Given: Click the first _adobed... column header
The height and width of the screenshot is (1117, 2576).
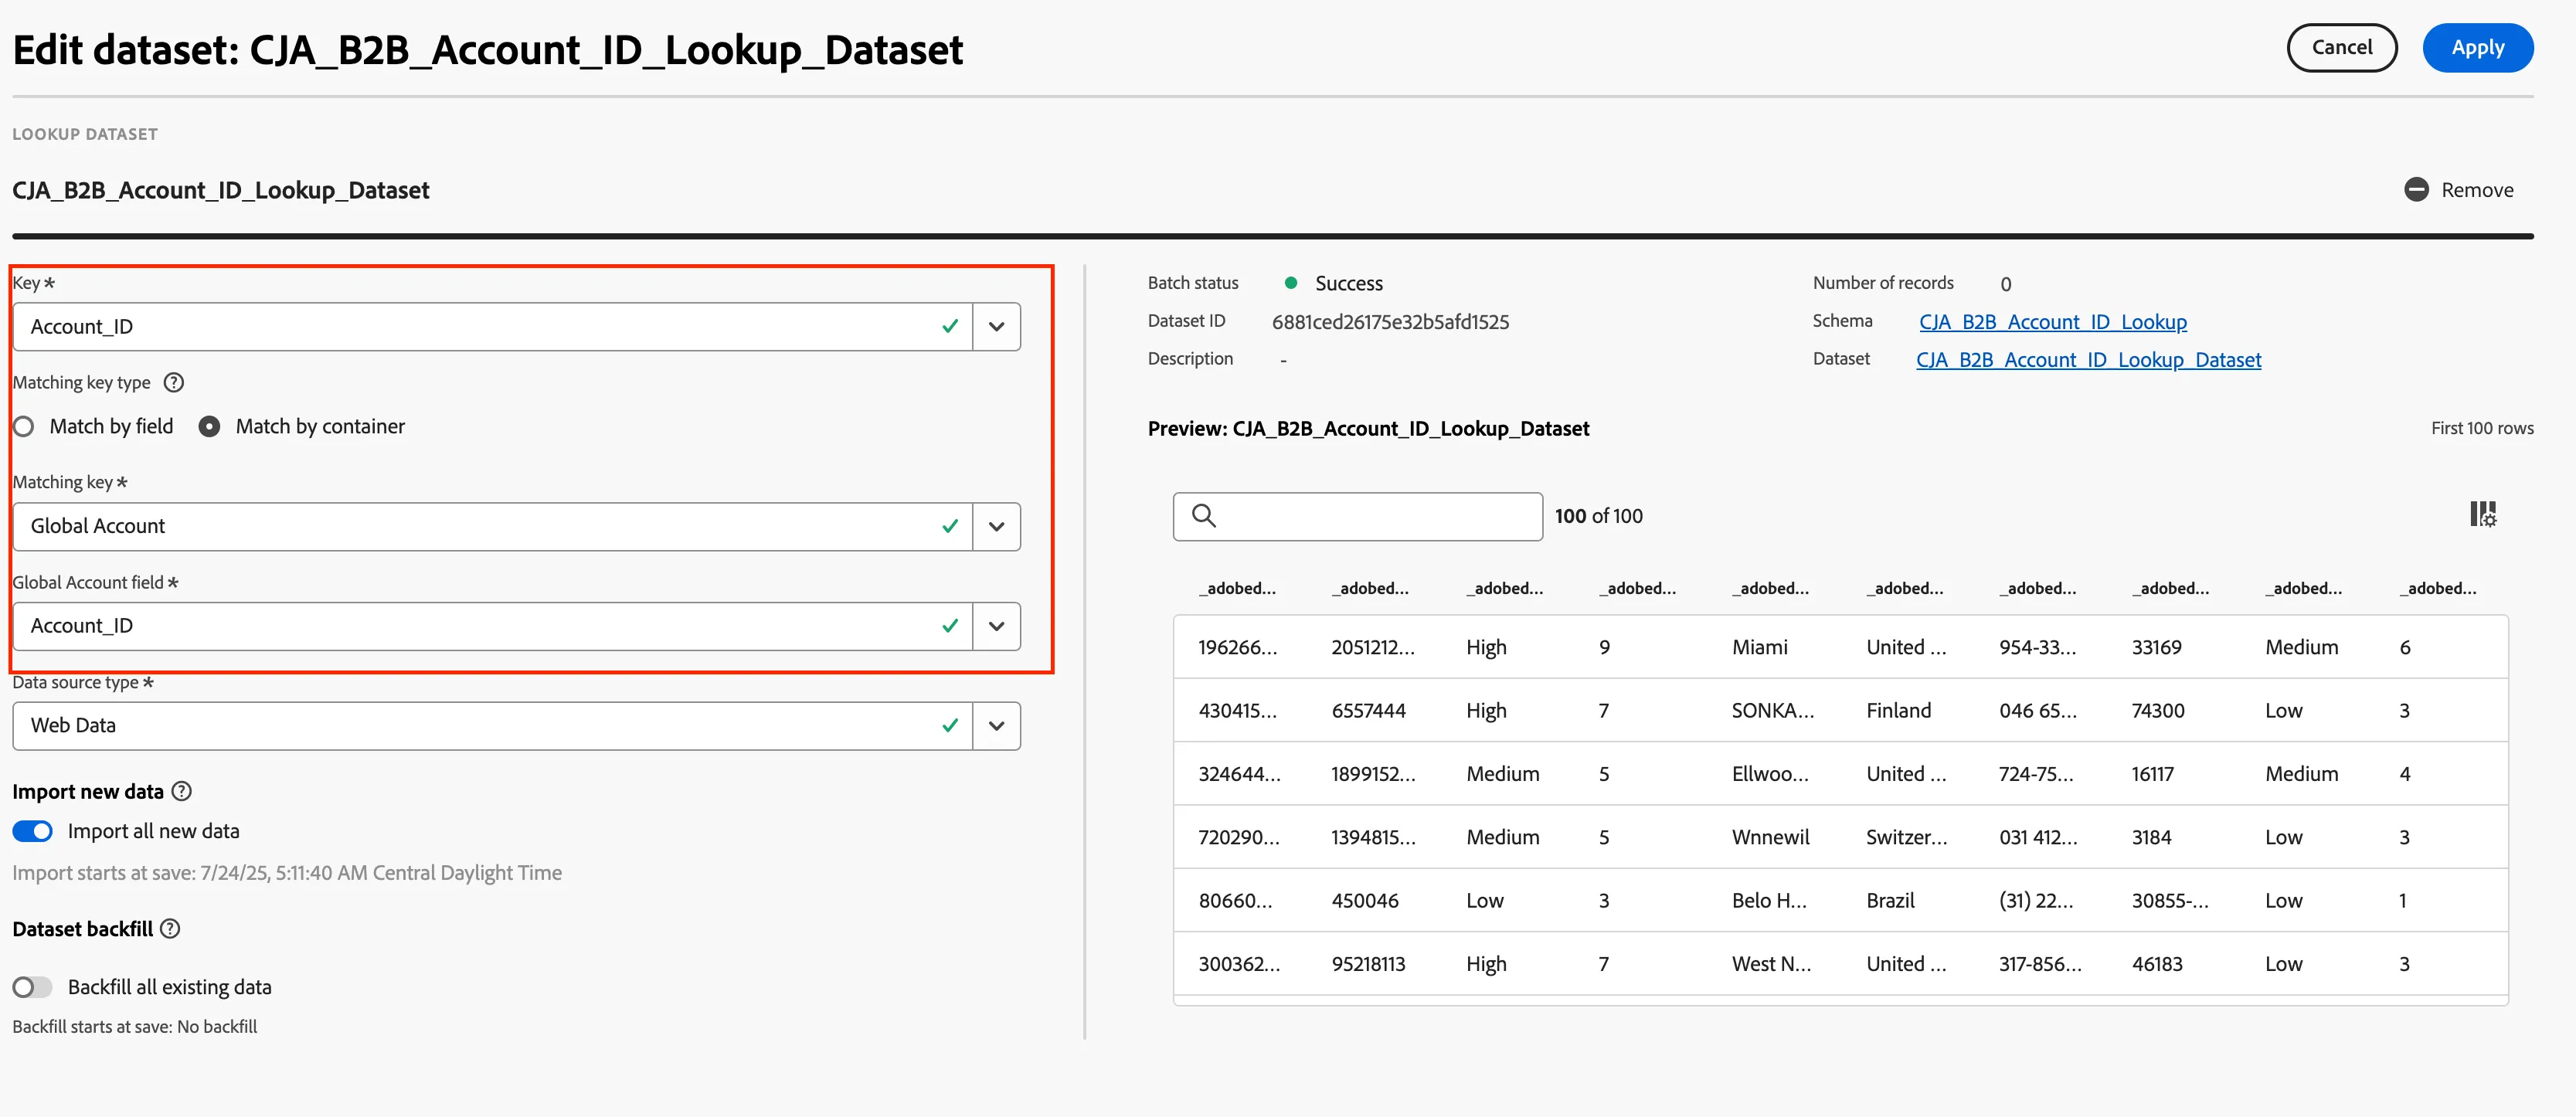Looking at the screenshot, I should click(1238, 589).
